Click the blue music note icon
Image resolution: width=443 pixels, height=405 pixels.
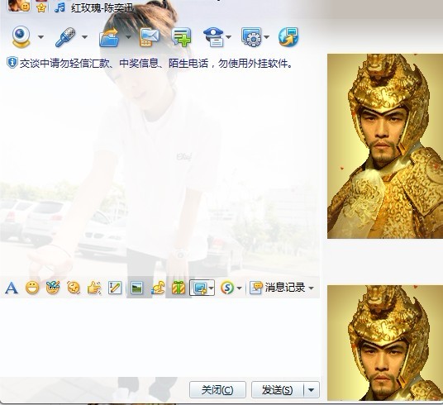tap(60, 8)
